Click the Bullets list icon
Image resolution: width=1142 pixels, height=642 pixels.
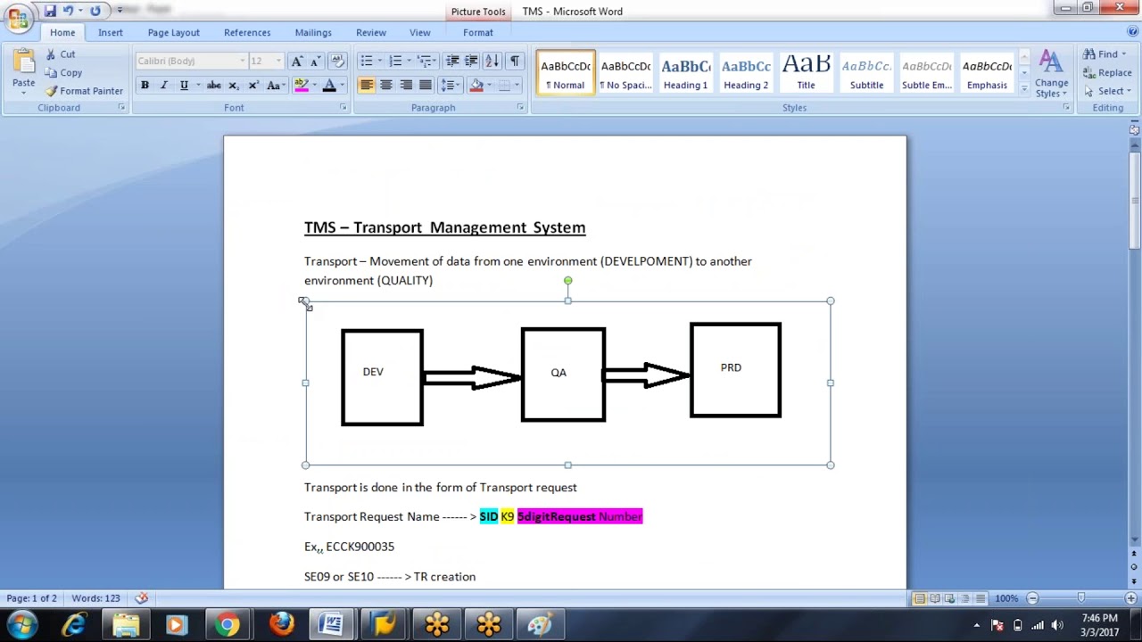click(x=366, y=62)
